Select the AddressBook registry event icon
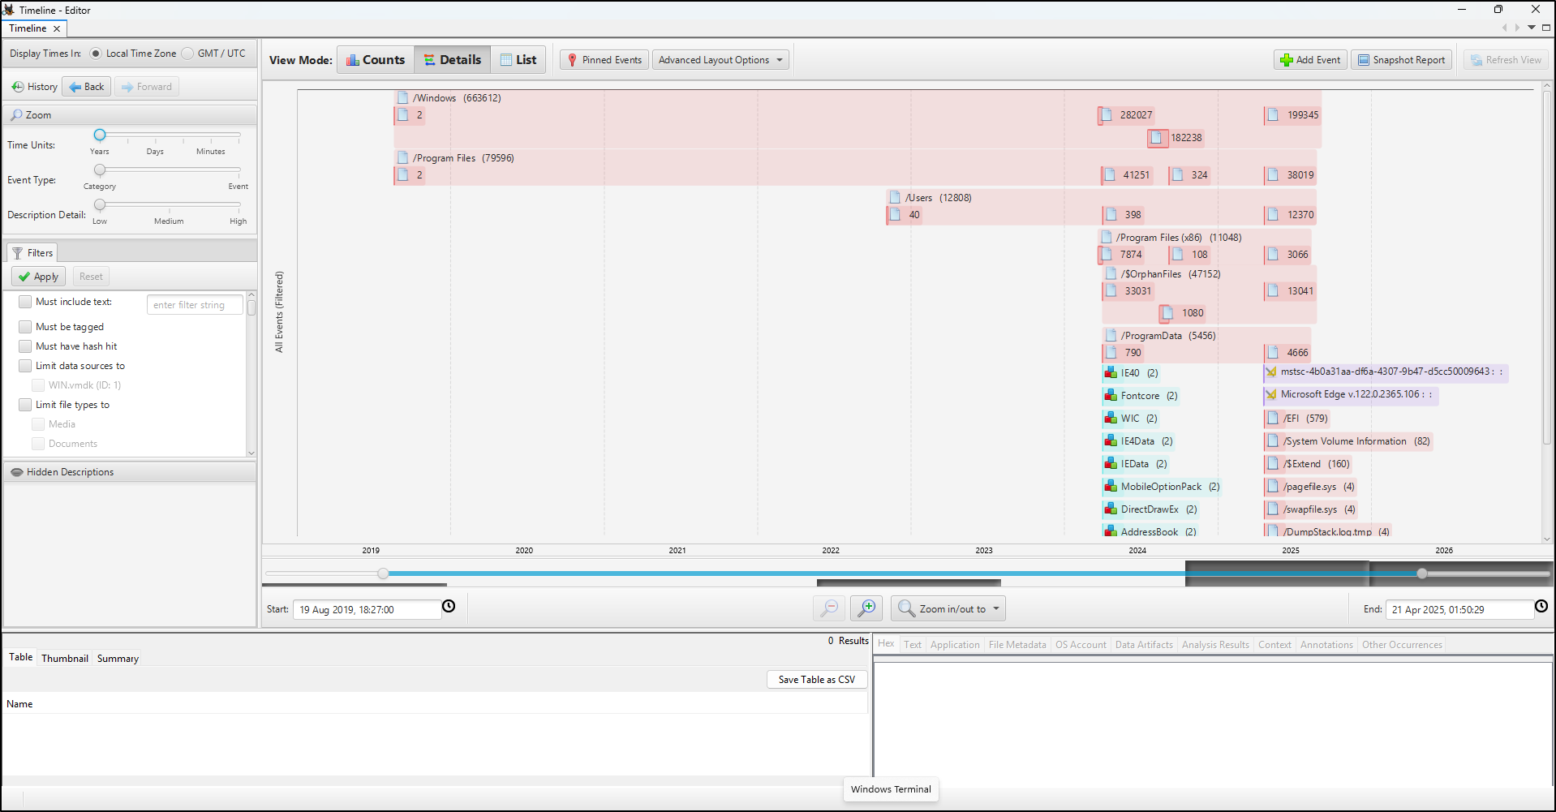Image resolution: width=1556 pixels, height=812 pixels. point(1111,531)
